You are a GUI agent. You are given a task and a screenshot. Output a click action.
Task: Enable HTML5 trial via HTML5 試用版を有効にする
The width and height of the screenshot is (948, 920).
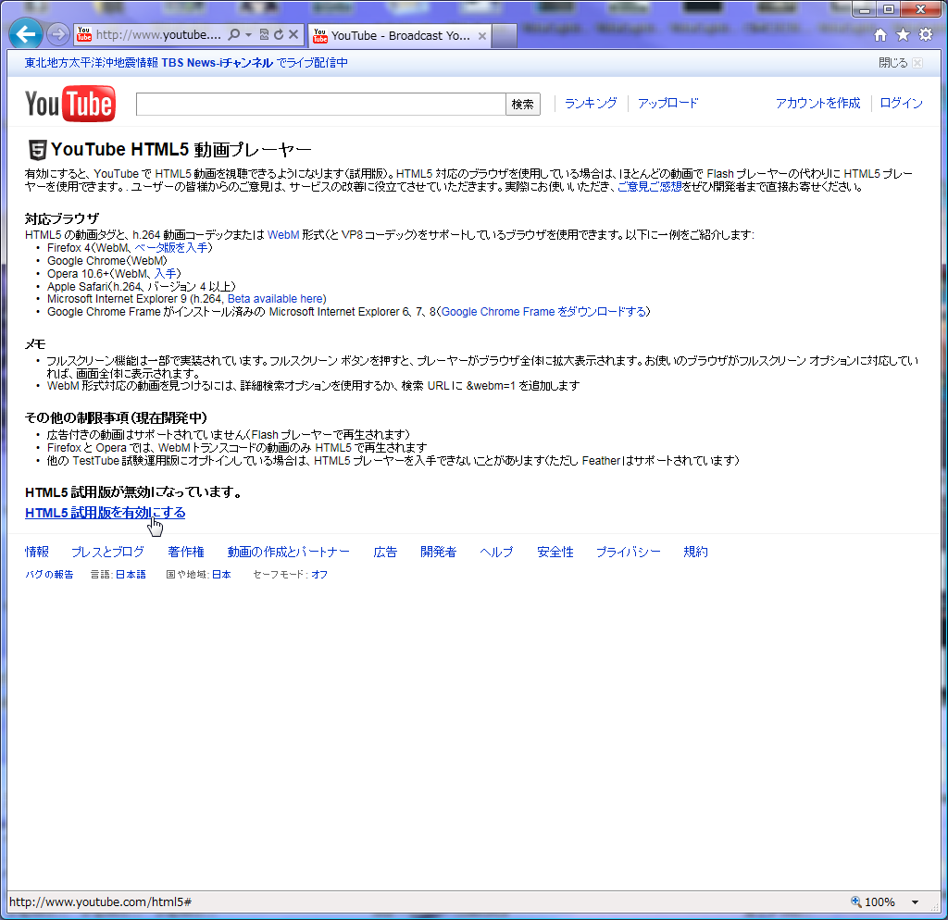[106, 513]
